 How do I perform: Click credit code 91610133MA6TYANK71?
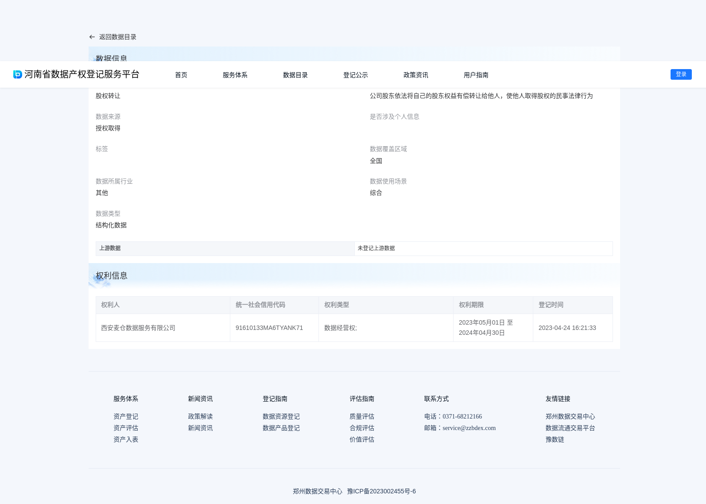(269, 328)
